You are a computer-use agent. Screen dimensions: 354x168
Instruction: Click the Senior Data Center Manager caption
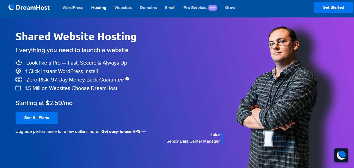[193, 141]
